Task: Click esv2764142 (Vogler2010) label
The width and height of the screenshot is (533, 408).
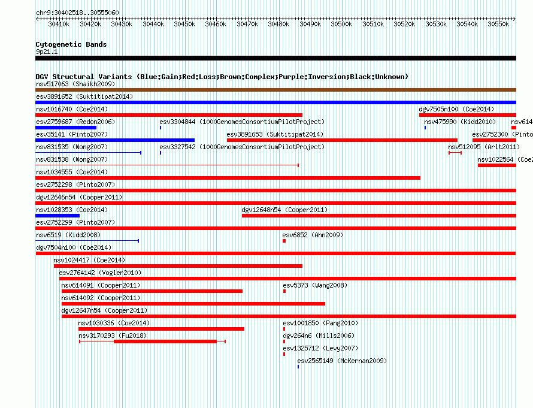Action: pos(100,273)
